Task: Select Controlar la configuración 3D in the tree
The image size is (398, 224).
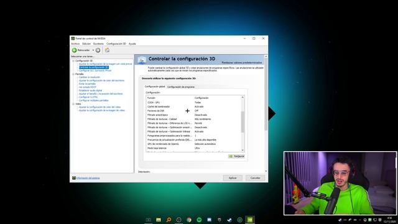Action: pyautogui.click(x=94, y=67)
